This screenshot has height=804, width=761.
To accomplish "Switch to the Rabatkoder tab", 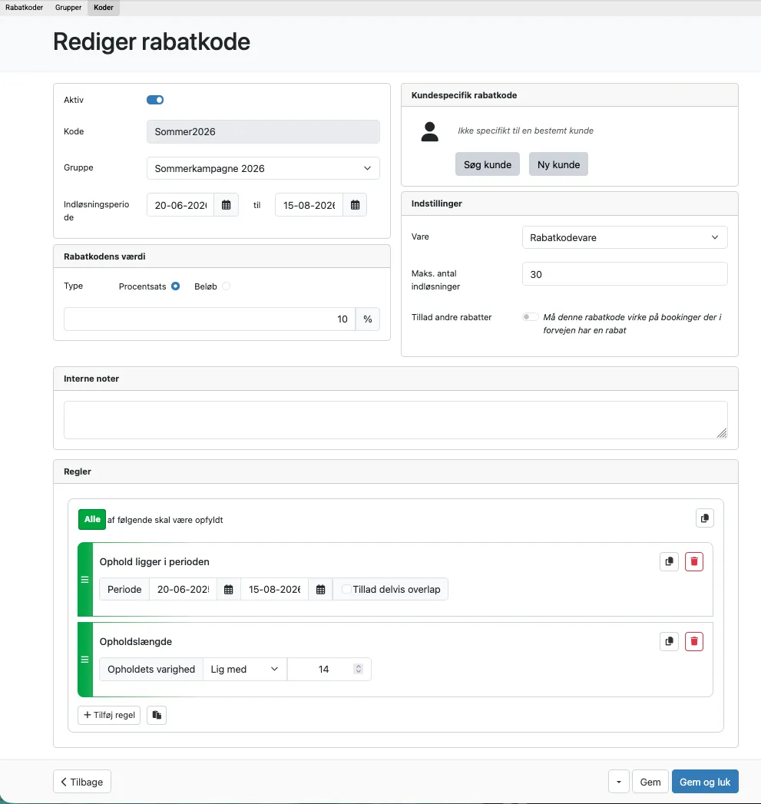I will pos(24,8).
